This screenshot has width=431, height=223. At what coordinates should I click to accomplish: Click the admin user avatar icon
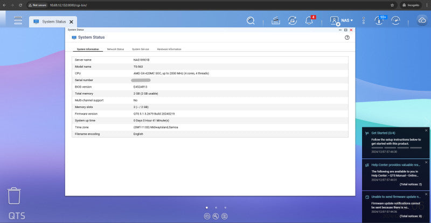pyautogui.click(x=335, y=20)
